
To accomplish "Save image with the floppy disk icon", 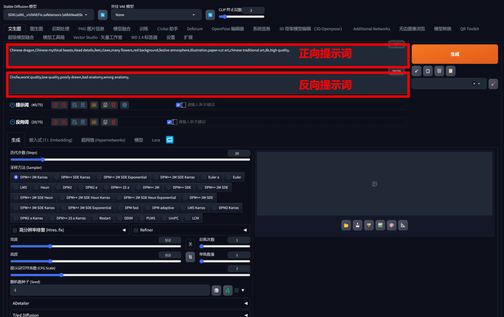I will point(357,225).
